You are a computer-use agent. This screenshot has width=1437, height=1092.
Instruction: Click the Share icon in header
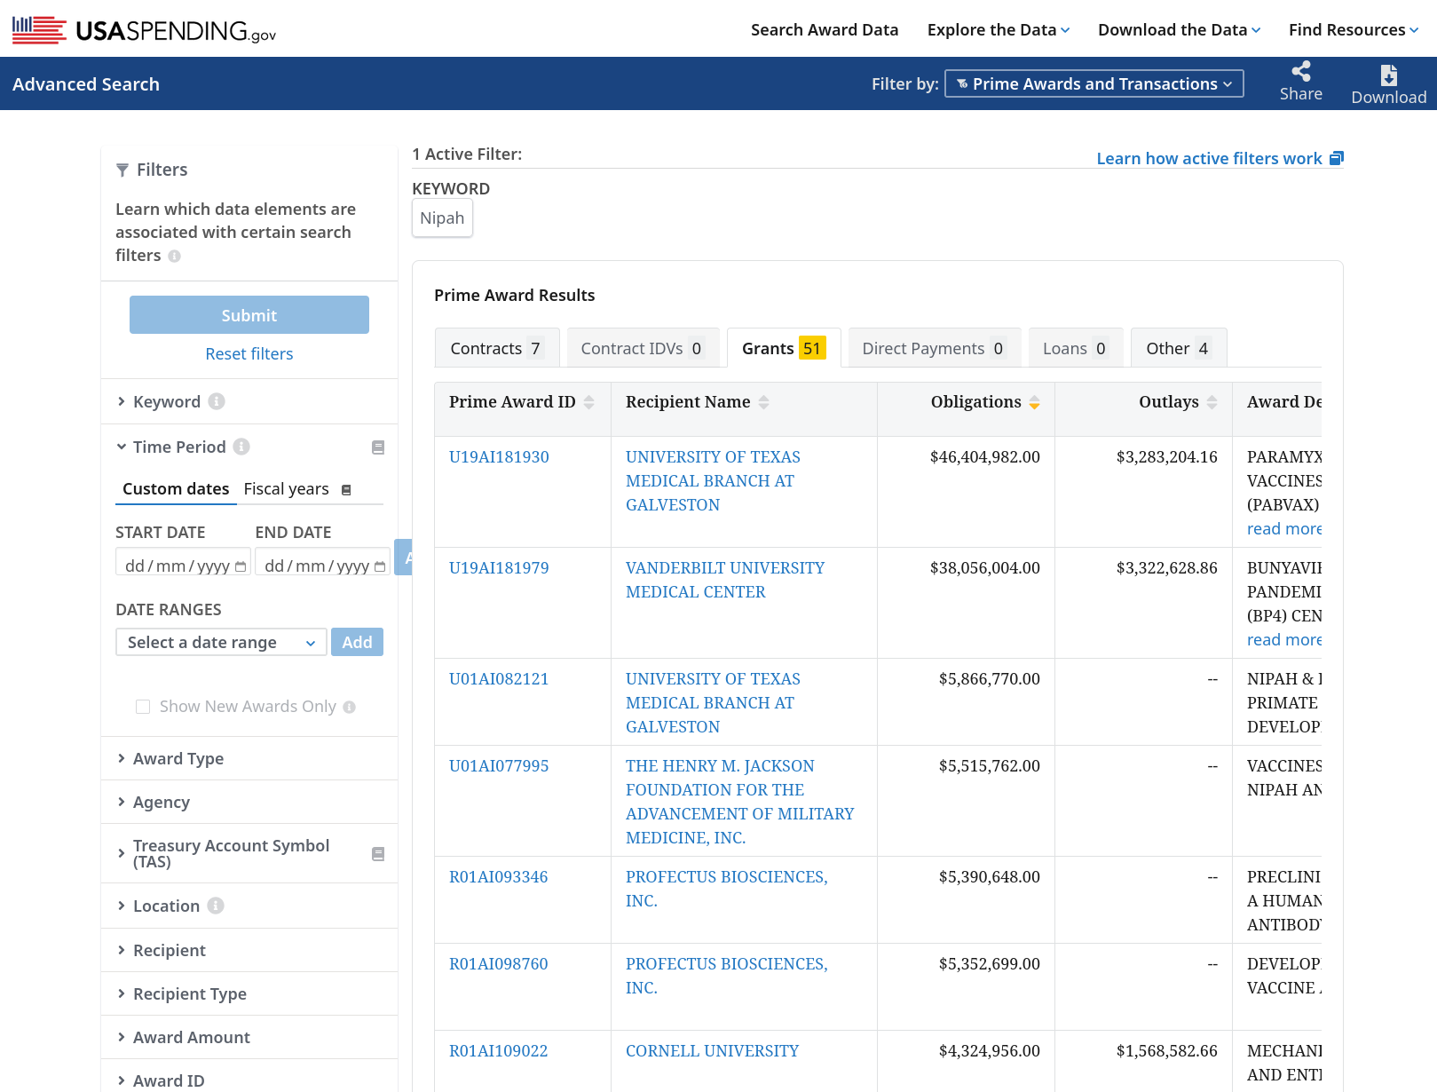coord(1300,72)
